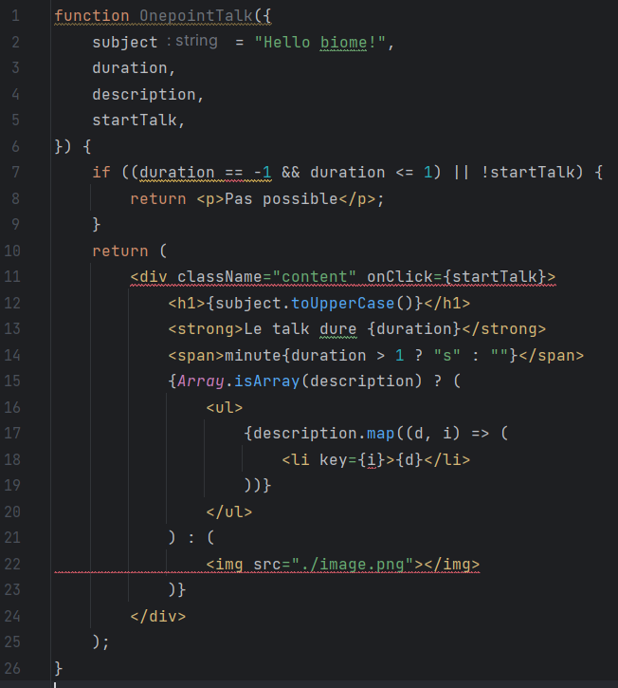Click the closing </div> tag

coord(157,617)
